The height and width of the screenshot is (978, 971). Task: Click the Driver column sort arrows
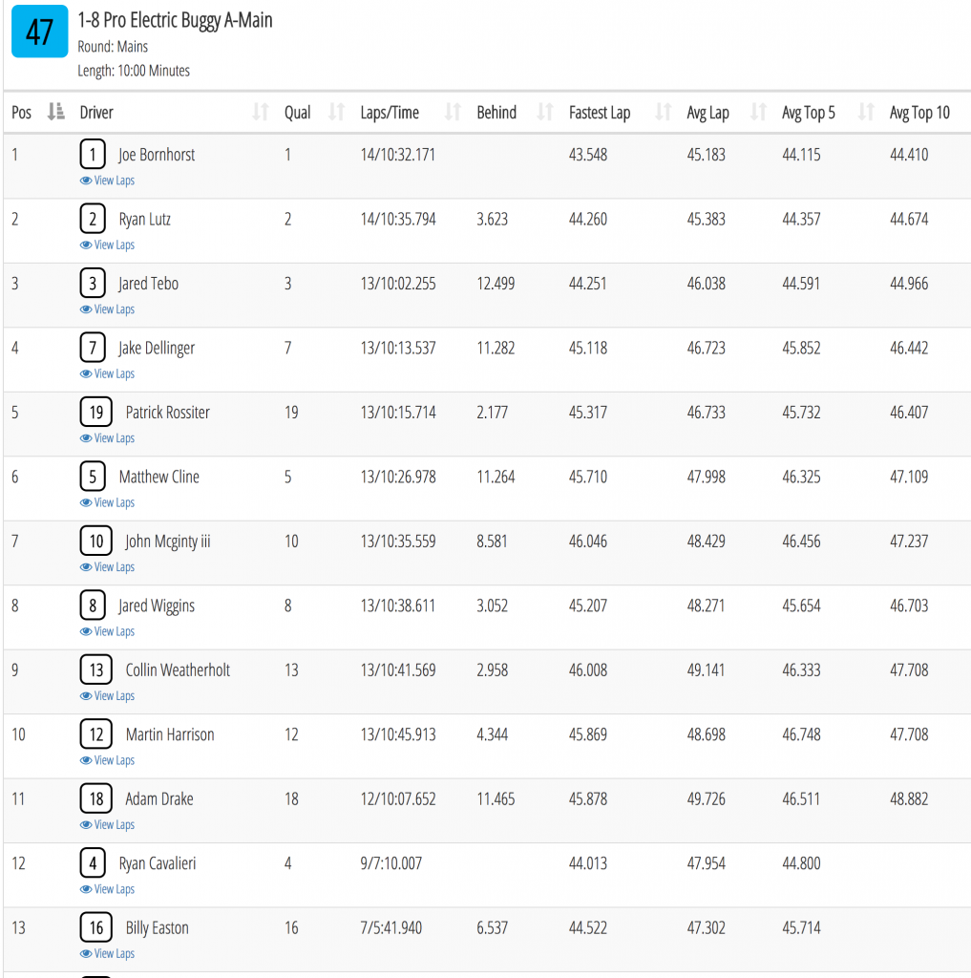(x=261, y=113)
